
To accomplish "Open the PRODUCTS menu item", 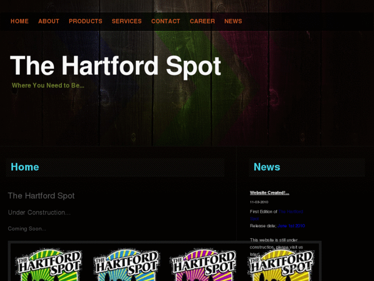I will (85, 21).
